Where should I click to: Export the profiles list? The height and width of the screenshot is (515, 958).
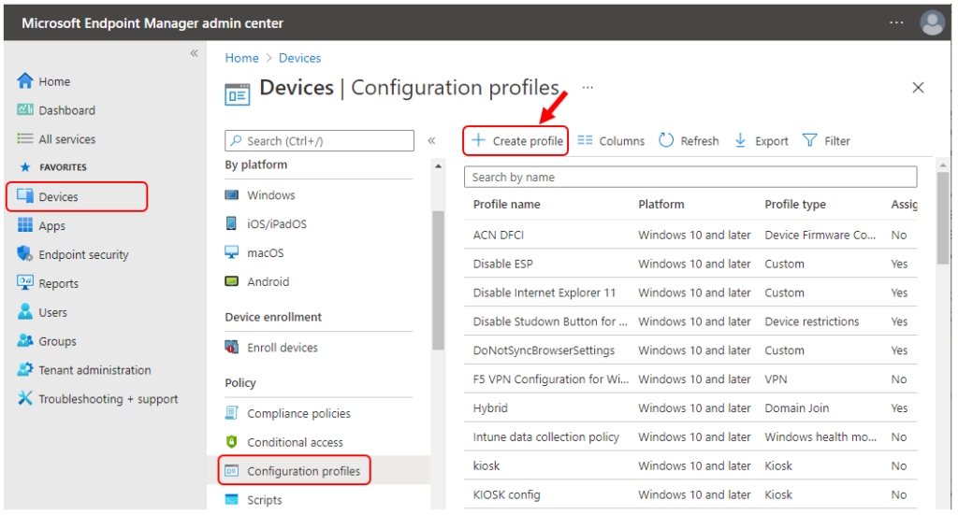(762, 141)
